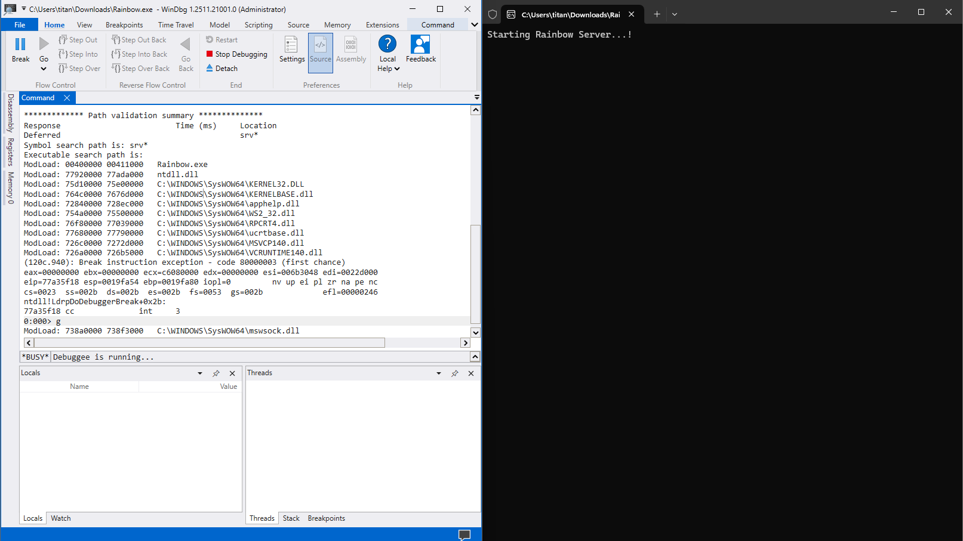Open the Command window options dropdown
Screen dimensions: 963x541
pos(476,97)
